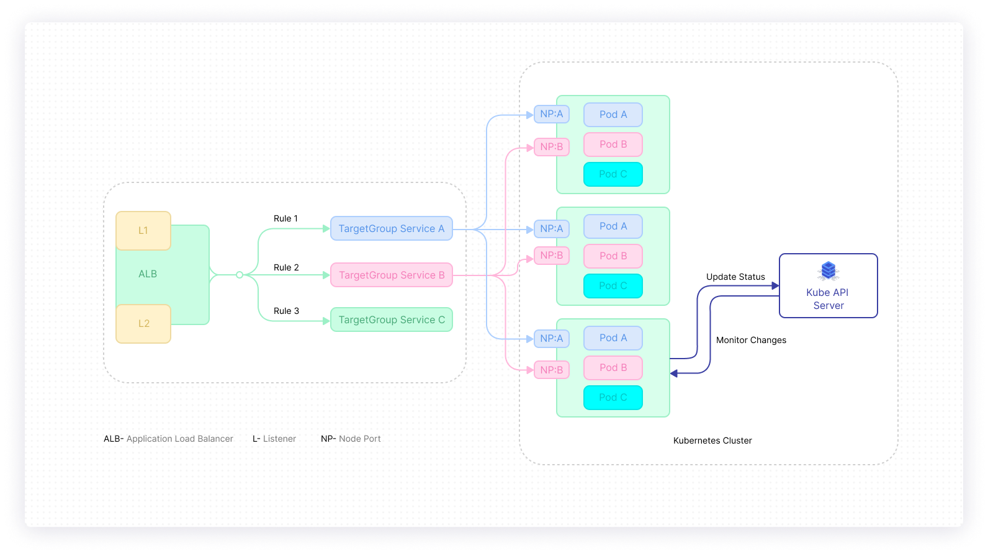Screen dimensions: 988x554
Task: Select Pod A in bottom node
Action: [613, 338]
